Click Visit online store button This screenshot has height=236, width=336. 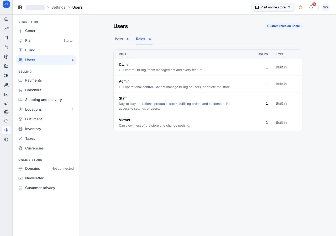pos(273,7)
